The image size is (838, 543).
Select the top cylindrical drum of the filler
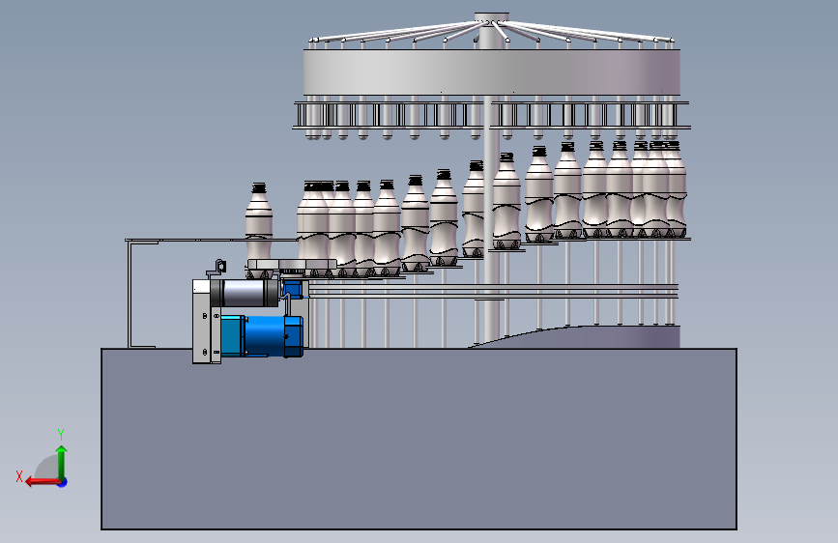coord(492,72)
